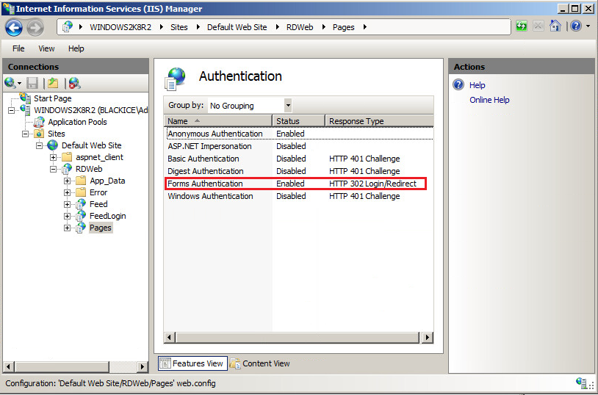Click the green Refresh page icon
The width and height of the screenshot is (598, 395).
[522, 26]
